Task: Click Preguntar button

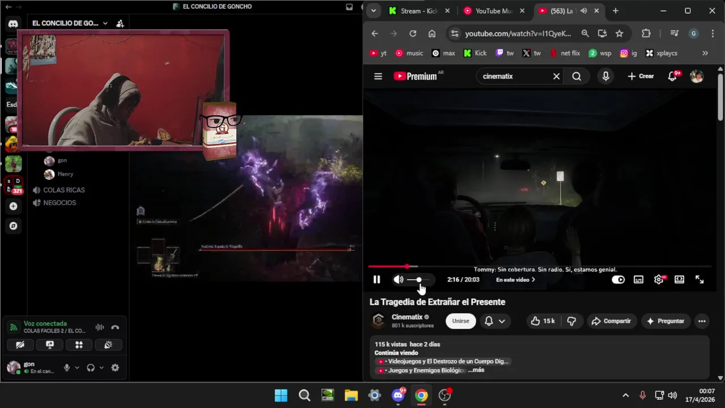Action: coord(666,321)
